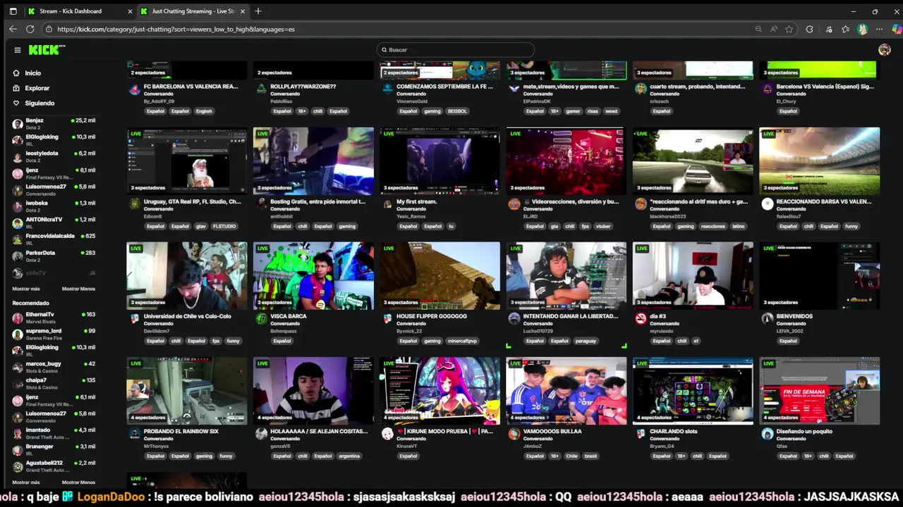This screenshot has width=903, height=507.
Task: Click the browse icon beside Explorar
Action: [x=16, y=88]
